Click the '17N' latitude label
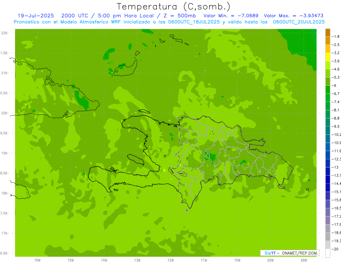Screen dimensions: 341x264 click(5, 234)
